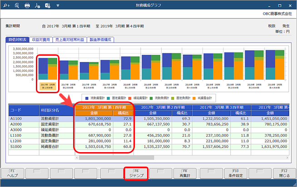The height and width of the screenshot is (187, 297).
Task: Click the 固定資産計 row name cell
Action: 57,124
